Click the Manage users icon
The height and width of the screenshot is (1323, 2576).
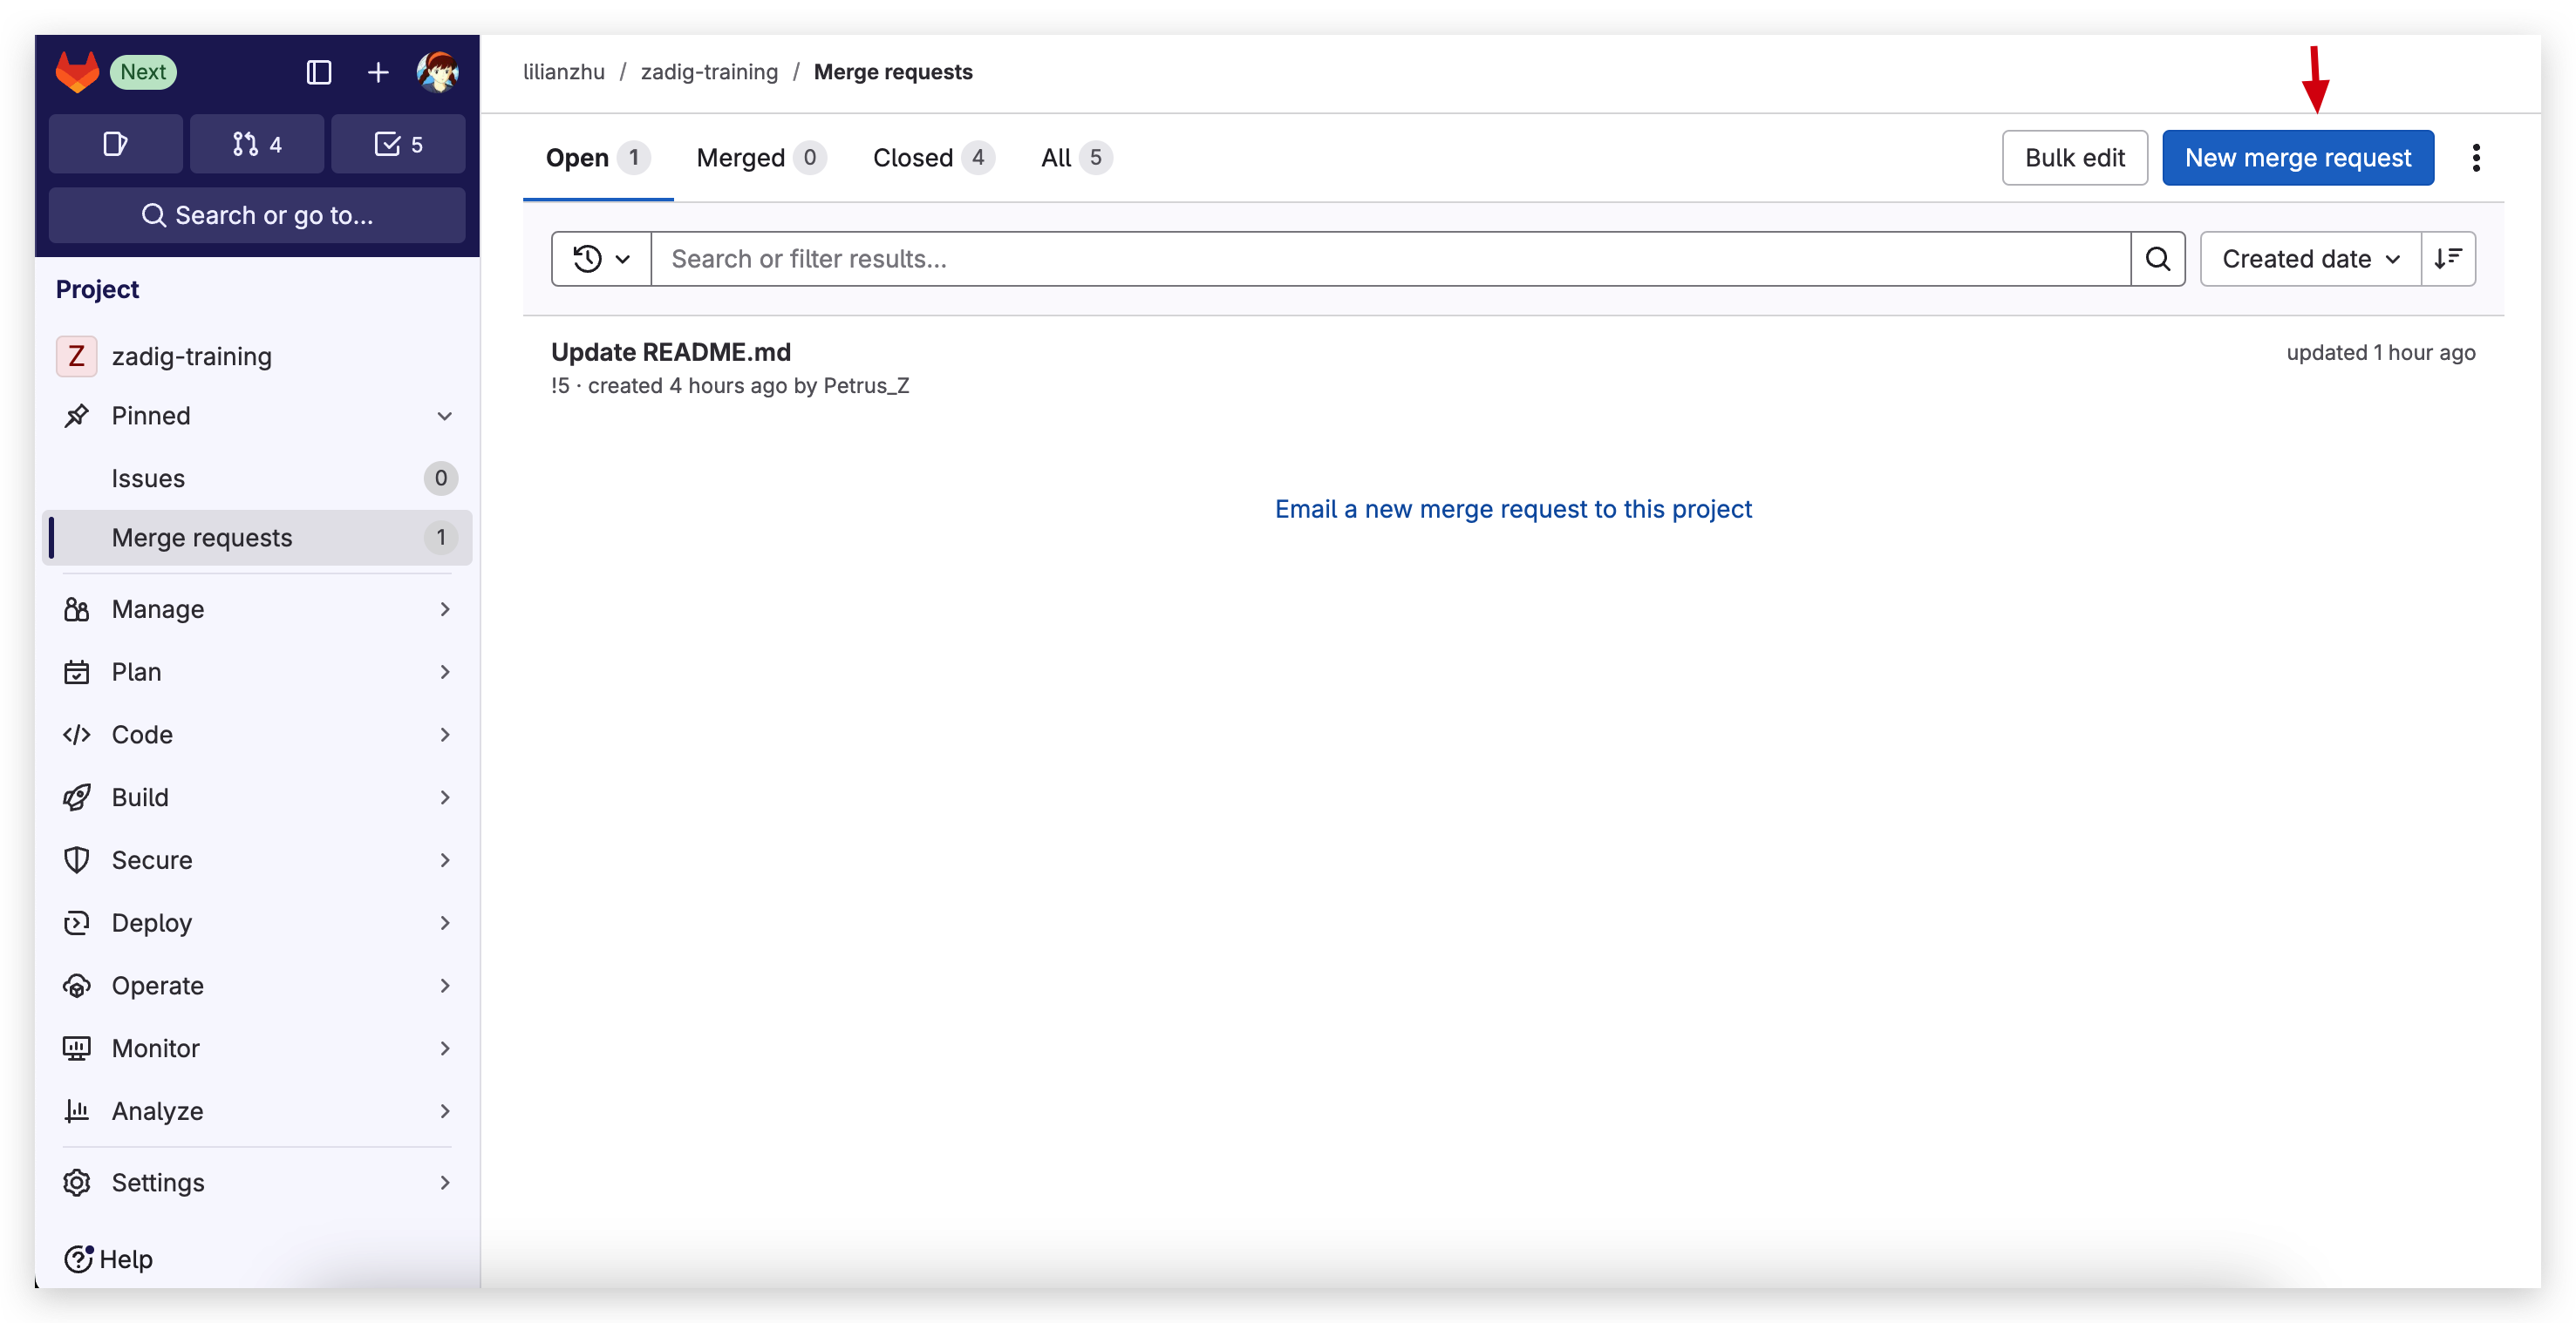tap(76, 609)
